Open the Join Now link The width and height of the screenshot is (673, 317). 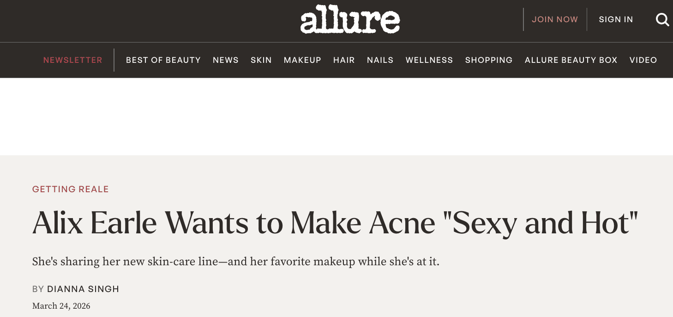click(555, 19)
